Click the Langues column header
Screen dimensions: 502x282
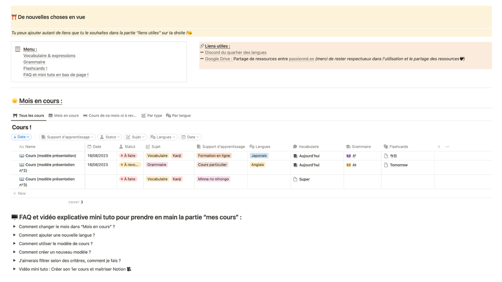click(260, 147)
